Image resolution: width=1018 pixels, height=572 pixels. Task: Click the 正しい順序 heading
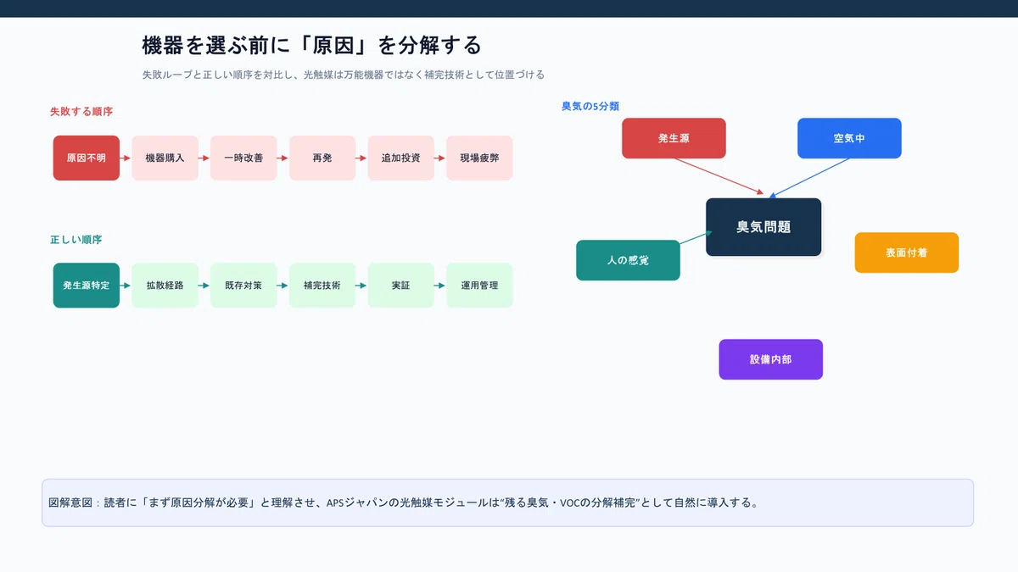(76, 241)
